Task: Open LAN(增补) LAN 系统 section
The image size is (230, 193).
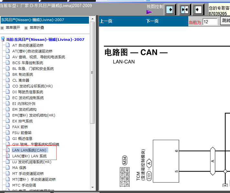Action: [x=29, y=156]
